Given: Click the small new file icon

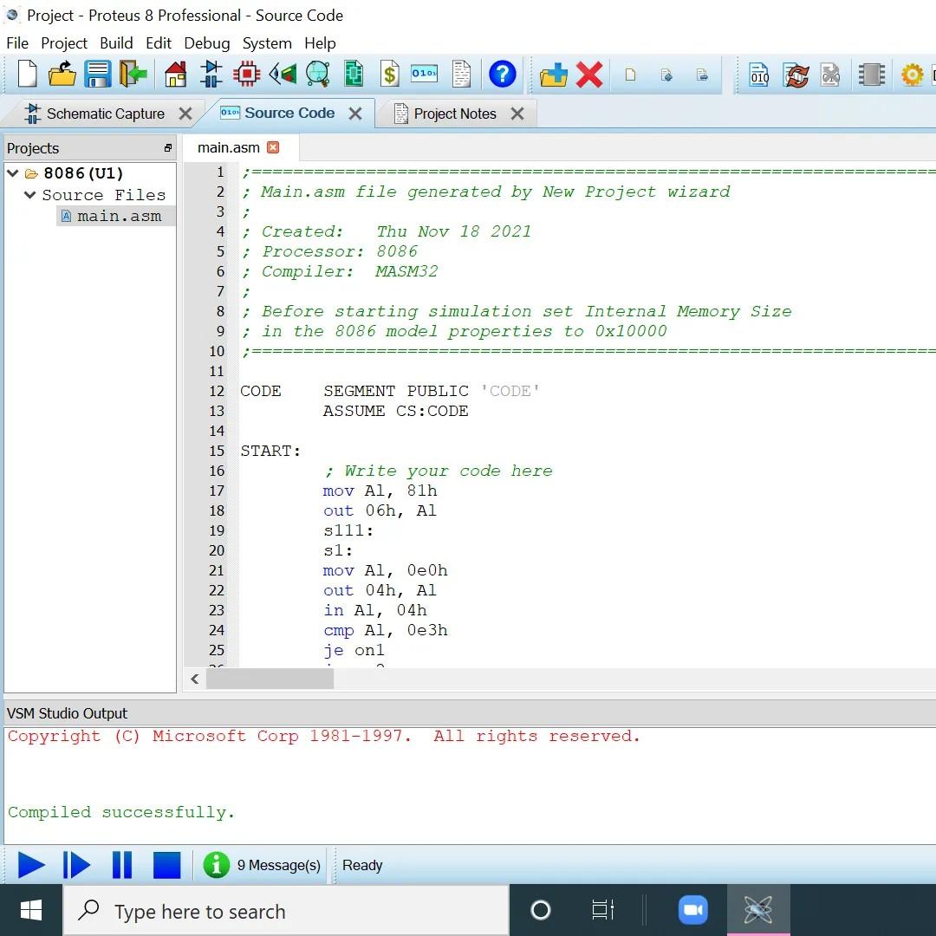Looking at the screenshot, I should (630, 75).
